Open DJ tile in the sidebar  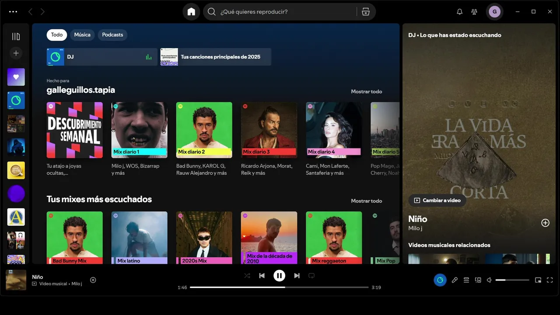pos(16,100)
